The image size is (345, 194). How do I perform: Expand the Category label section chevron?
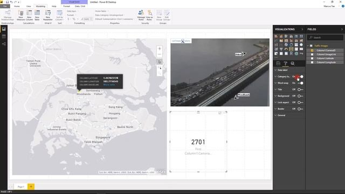point(275,77)
